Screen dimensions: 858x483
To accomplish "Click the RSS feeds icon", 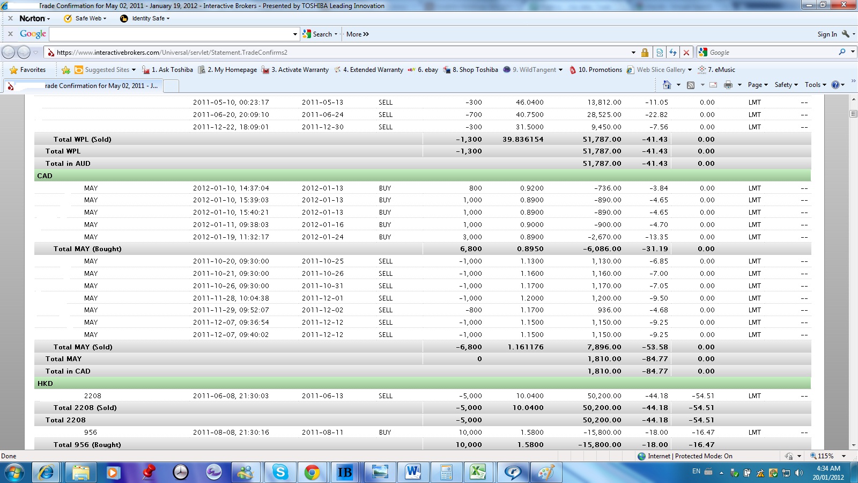I will pos(691,85).
